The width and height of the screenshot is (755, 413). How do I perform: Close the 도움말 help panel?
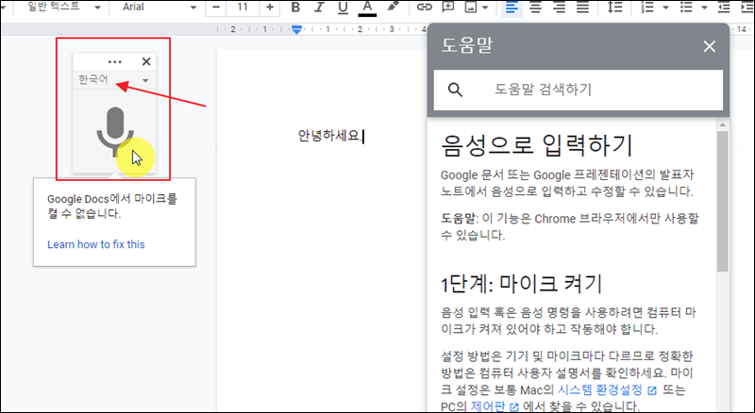710,47
